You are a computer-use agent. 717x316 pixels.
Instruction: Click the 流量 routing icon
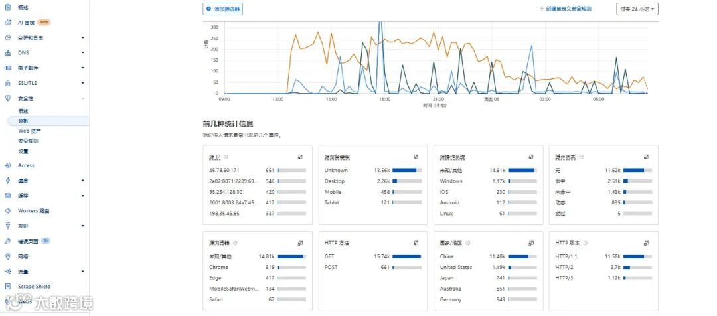coord(8,272)
